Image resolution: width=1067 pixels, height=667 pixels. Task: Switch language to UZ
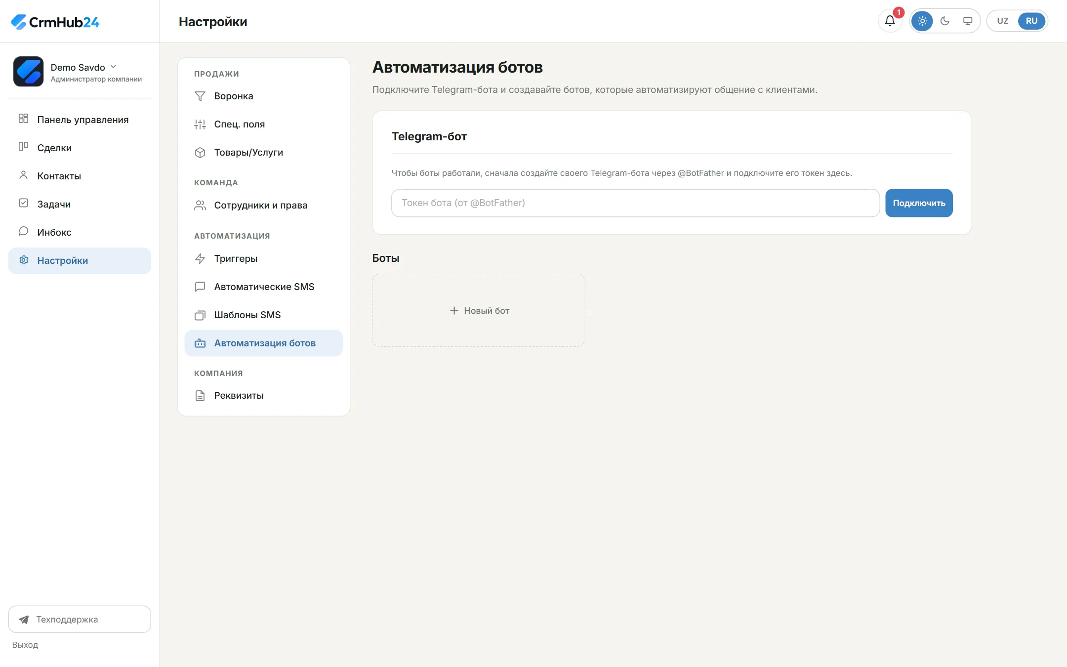pyautogui.click(x=1003, y=21)
